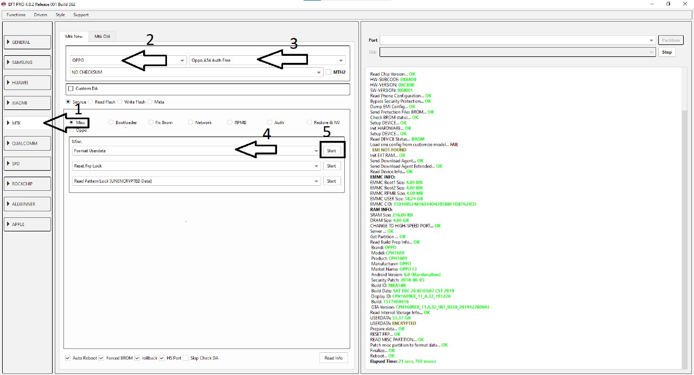694x375 pixels.
Task: Switch to the Mtk New tab
Action: tap(74, 36)
